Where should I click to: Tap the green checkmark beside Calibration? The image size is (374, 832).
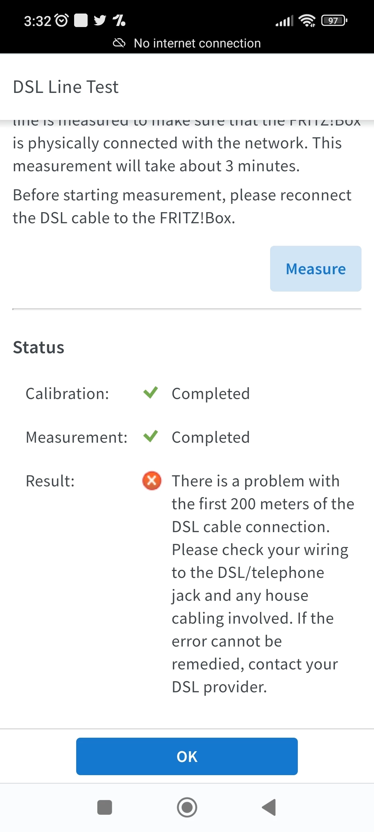pyautogui.click(x=151, y=393)
